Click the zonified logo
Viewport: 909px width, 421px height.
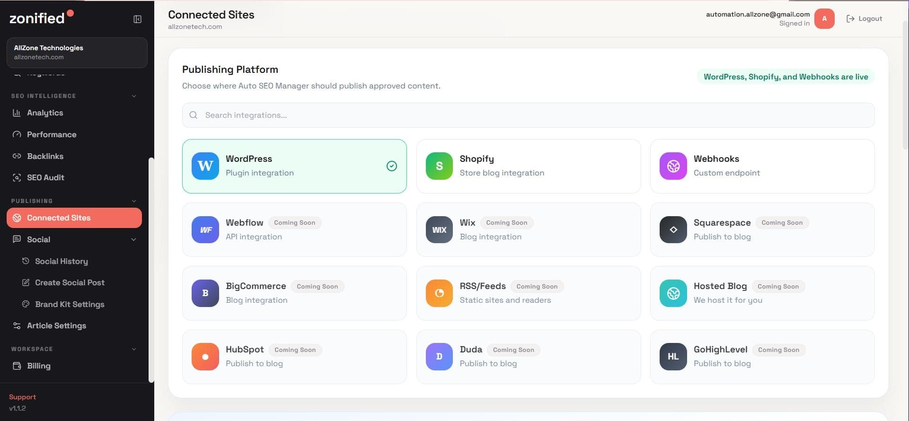[41, 18]
